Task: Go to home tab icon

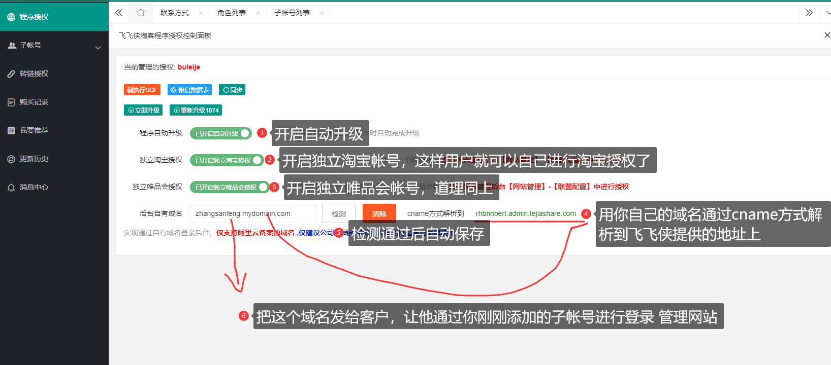Action: tap(141, 13)
